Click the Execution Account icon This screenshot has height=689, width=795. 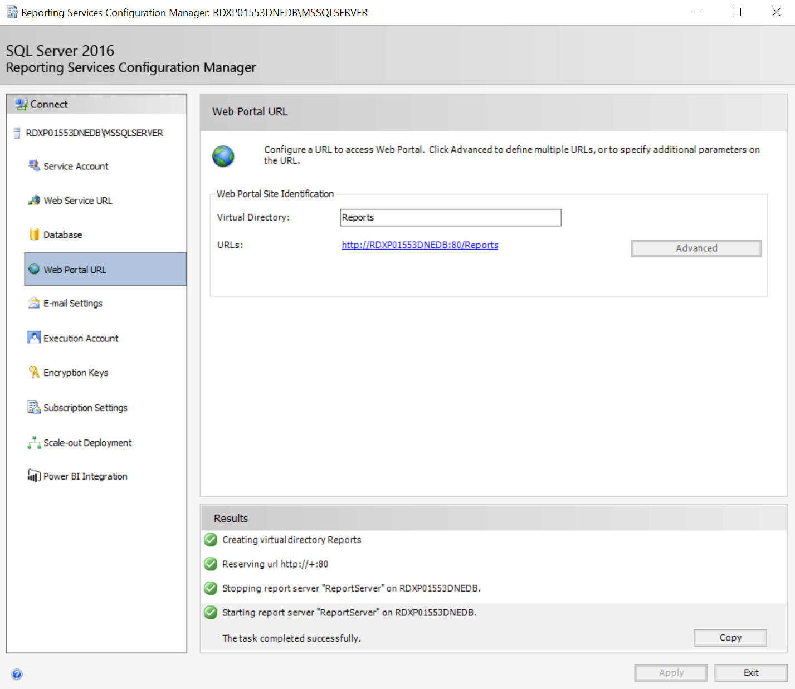(x=34, y=338)
